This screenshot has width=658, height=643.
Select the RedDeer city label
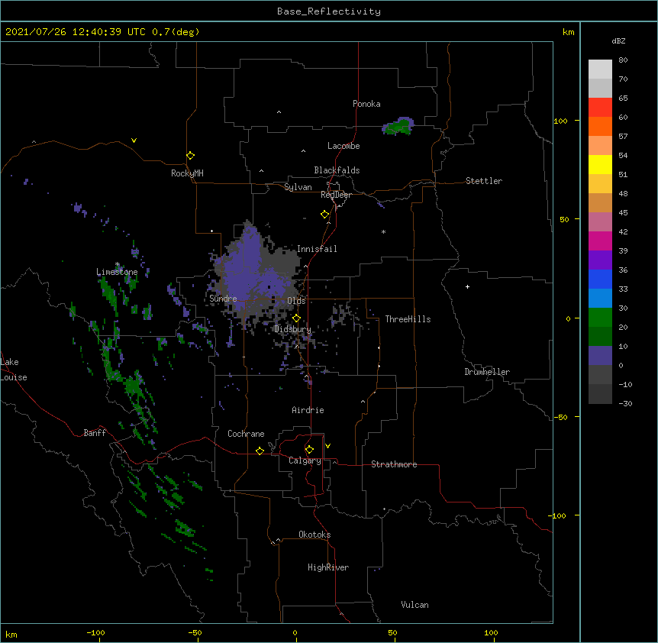click(x=336, y=195)
